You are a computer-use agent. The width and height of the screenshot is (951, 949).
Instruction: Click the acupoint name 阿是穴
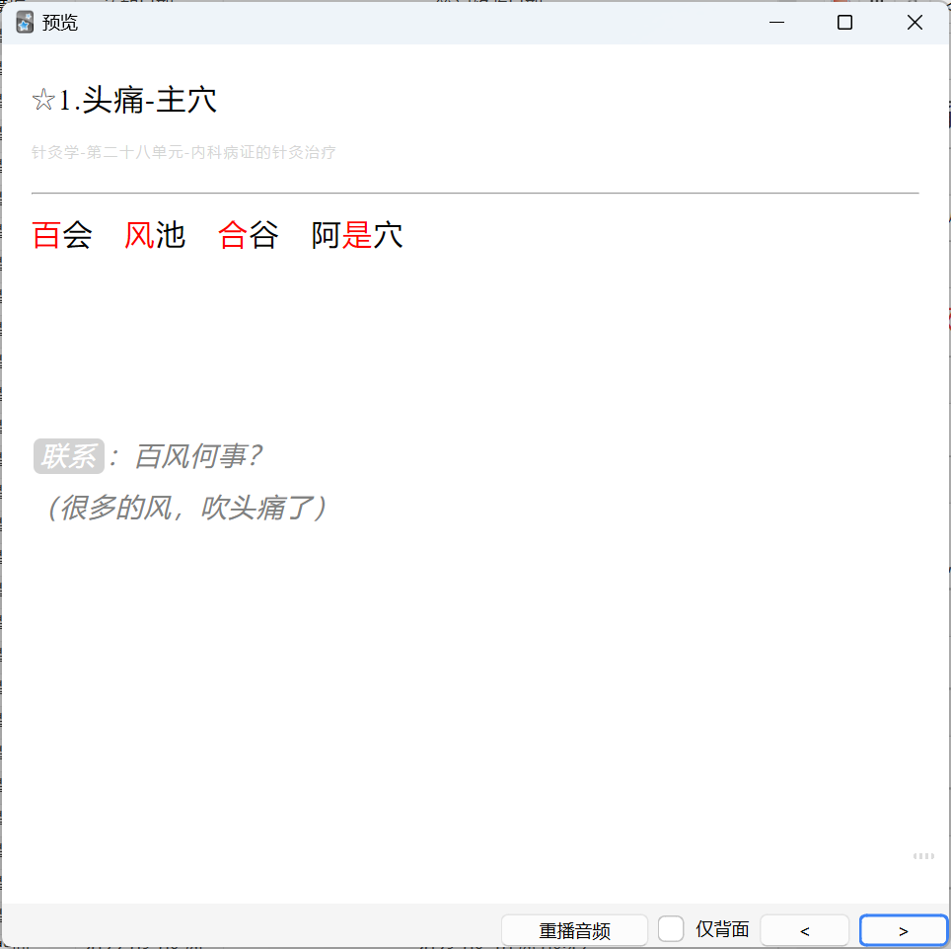[357, 235]
